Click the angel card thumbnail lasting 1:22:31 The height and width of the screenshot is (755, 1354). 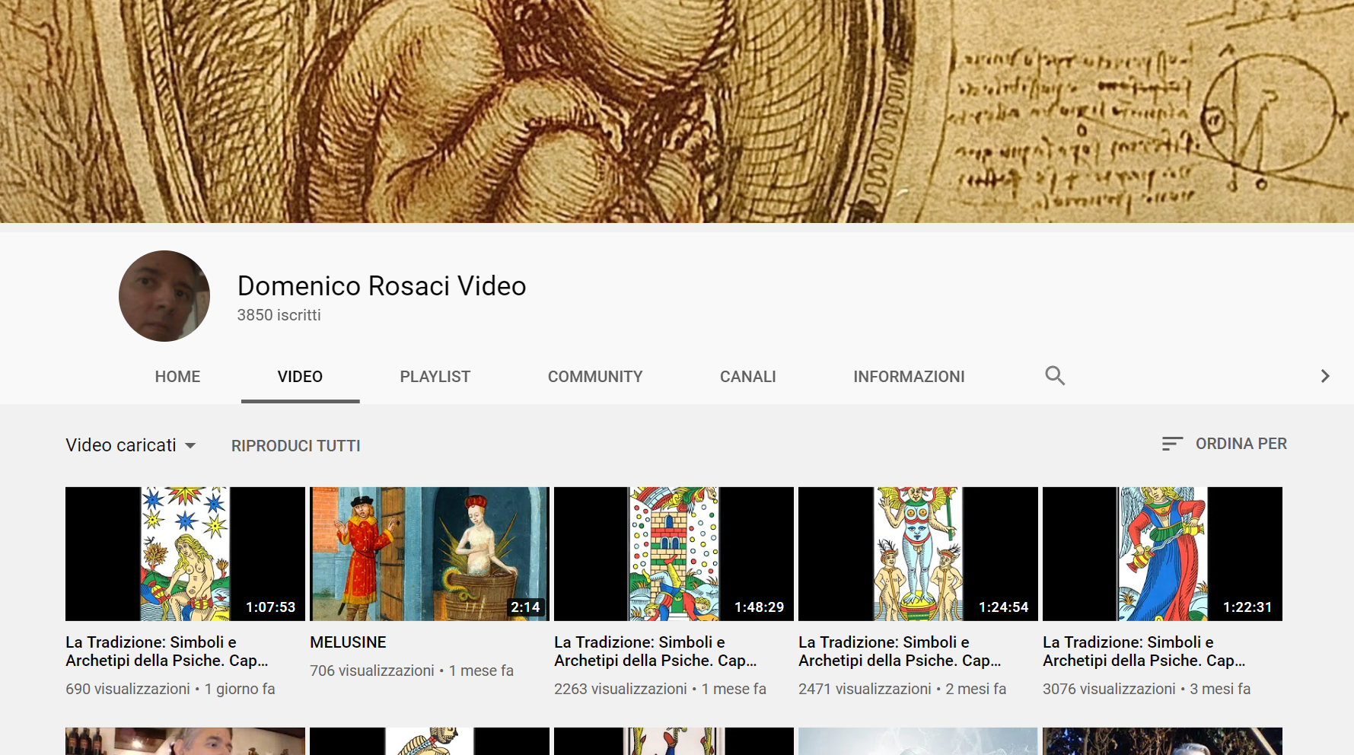[x=1162, y=554]
